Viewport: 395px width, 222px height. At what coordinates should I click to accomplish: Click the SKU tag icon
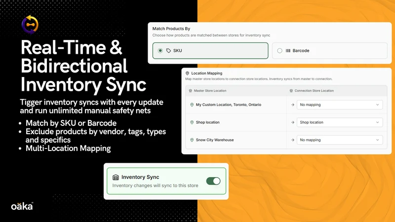click(x=168, y=51)
